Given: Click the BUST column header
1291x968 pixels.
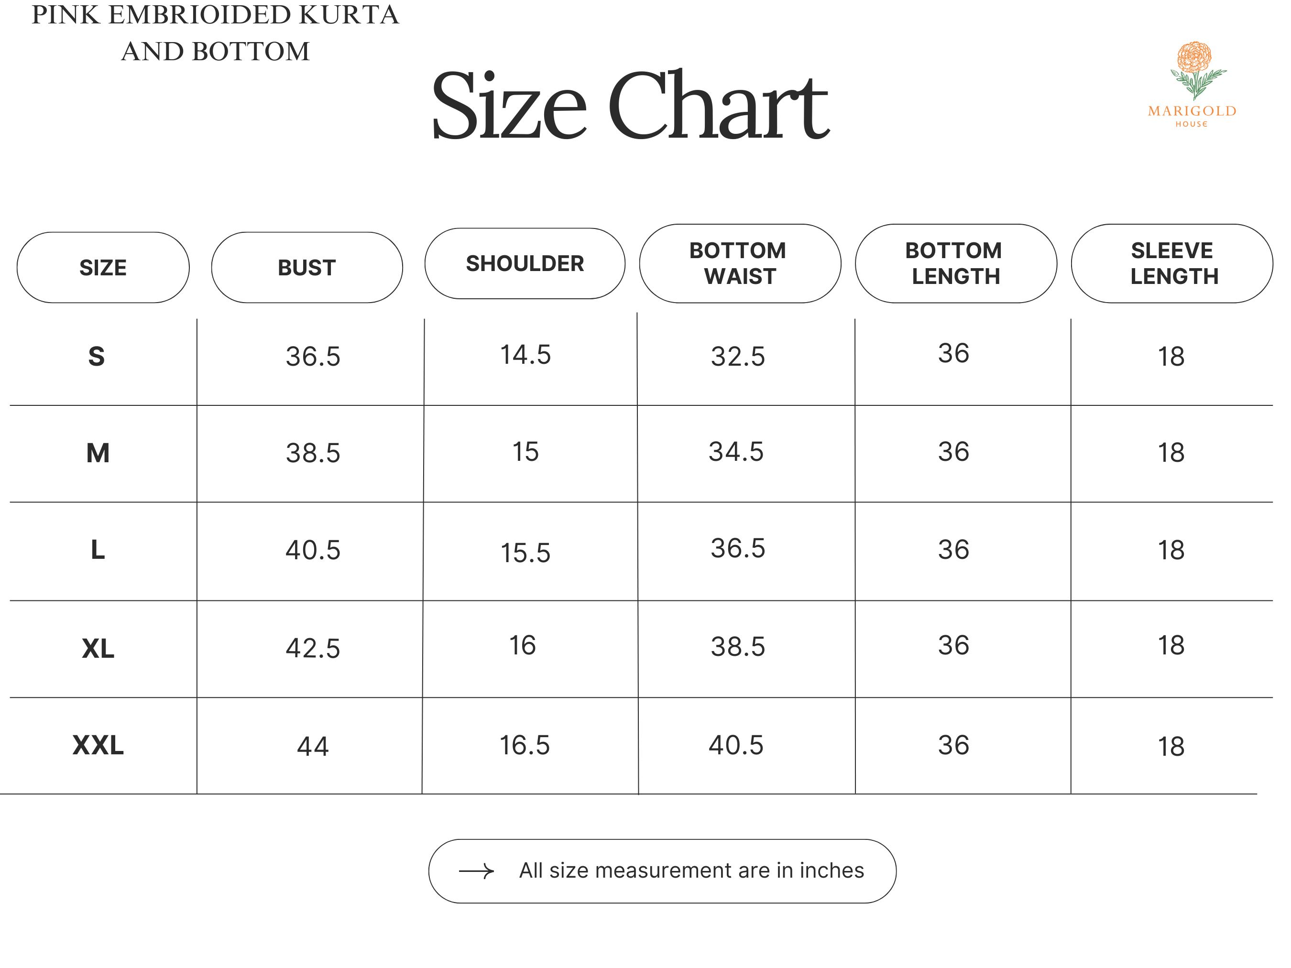Looking at the screenshot, I should (307, 267).
